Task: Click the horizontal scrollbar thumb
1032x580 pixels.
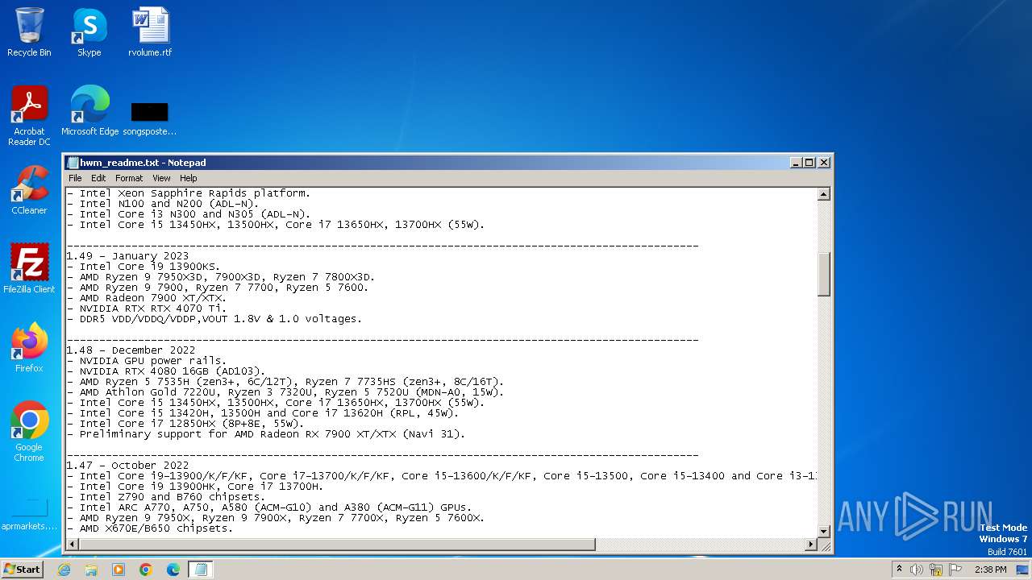Action: coord(337,545)
